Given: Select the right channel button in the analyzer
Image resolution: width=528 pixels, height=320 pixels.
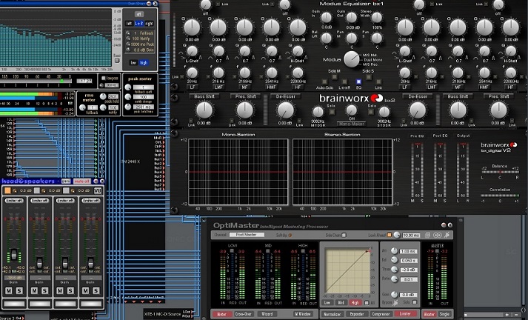Looking at the screenshot, I should [x=149, y=24].
